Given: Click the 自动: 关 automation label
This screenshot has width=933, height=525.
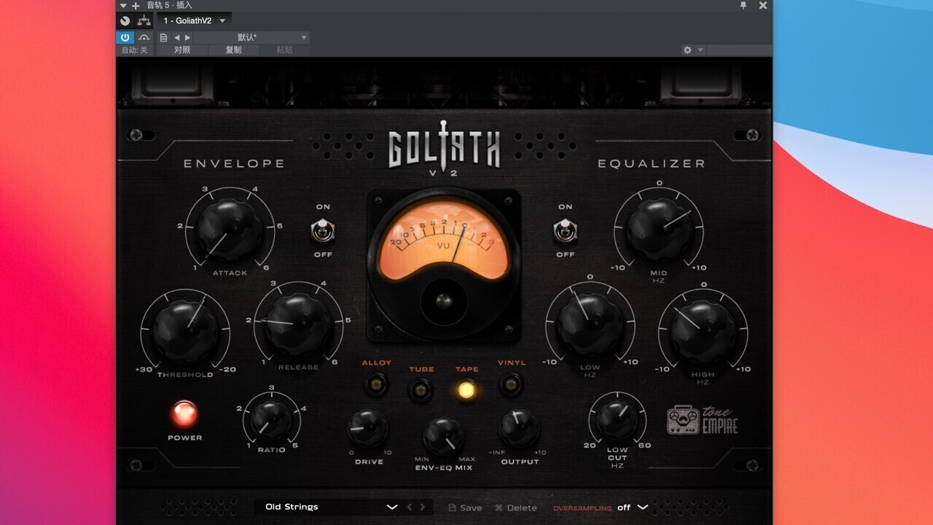Looking at the screenshot, I should (134, 50).
